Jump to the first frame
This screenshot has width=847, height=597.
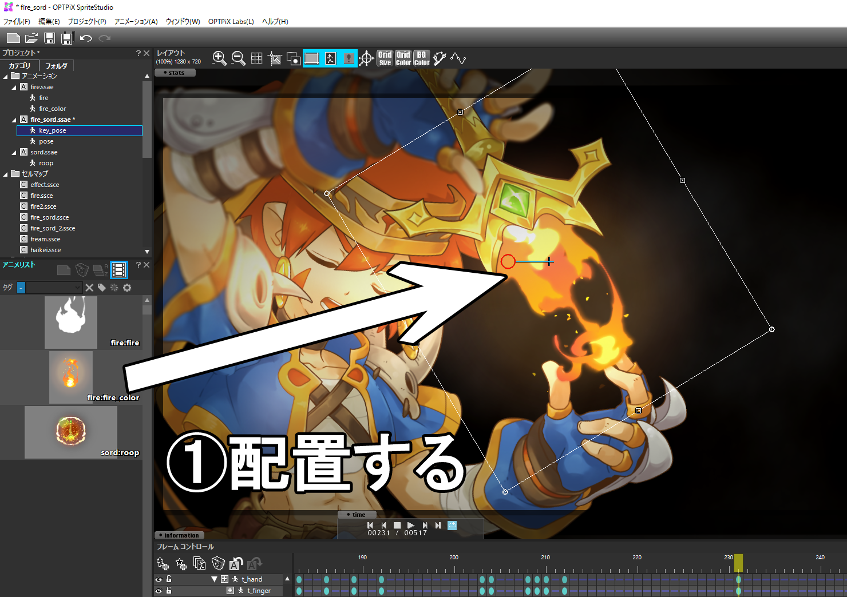(x=370, y=525)
